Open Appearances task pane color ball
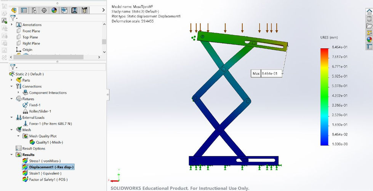 (x=369, y=40)
